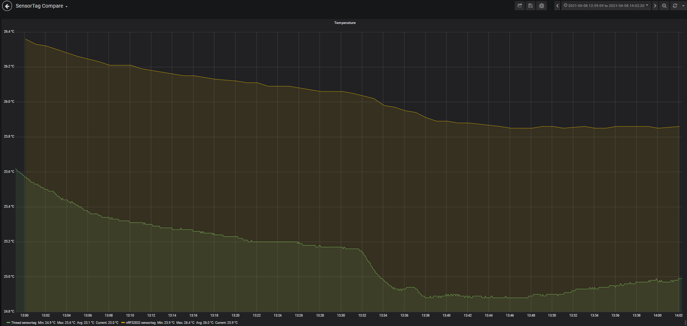Click the Thread 'Avg: 25.1 °C' legend value
Screen dimensions: 687x326
click(x=86, y=323)
